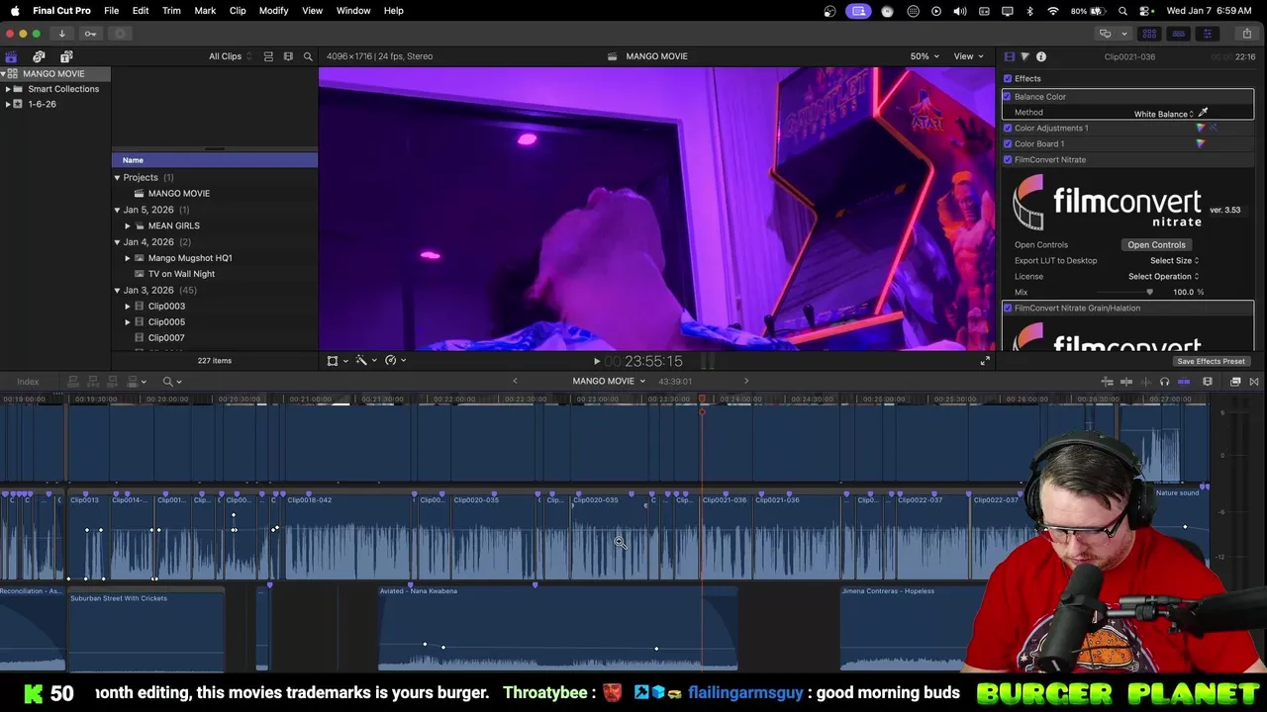Disable the FilmConvert Nitrate effect

point(1008,160)
